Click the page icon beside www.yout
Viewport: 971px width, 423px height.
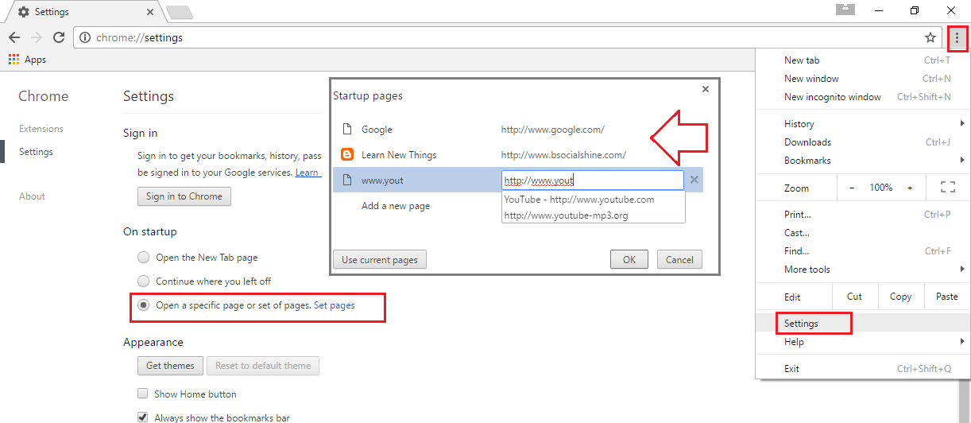346,180
